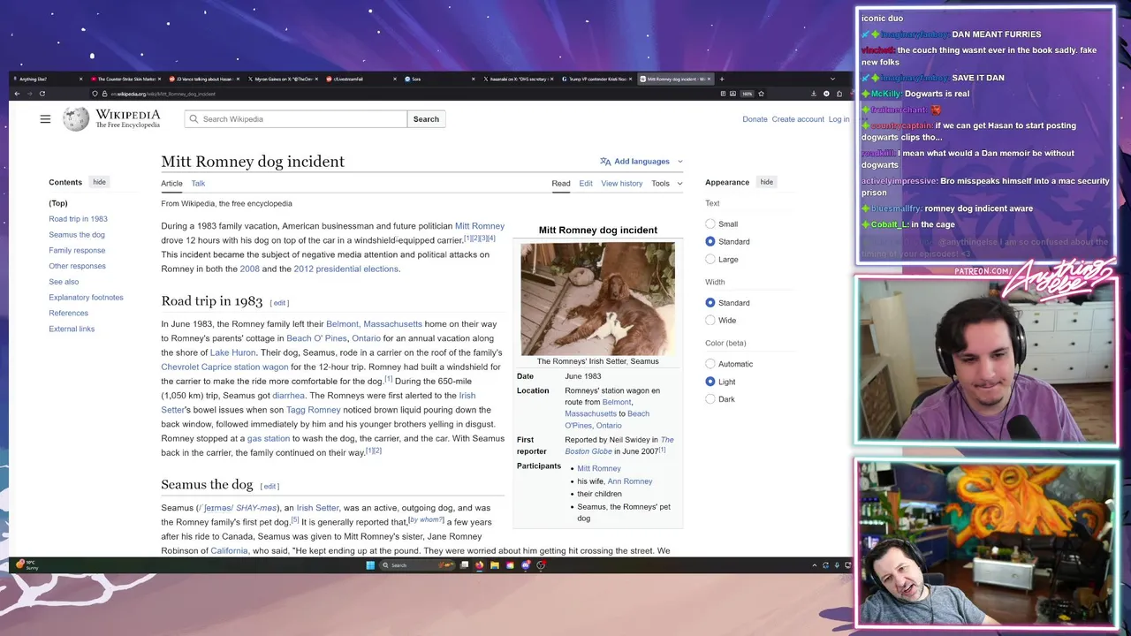Jump to Other responses in Contents
Screen dimensions: 1131x636
(x=77, y=266)
